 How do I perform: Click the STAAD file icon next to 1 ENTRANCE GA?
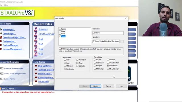click(36, 34)
